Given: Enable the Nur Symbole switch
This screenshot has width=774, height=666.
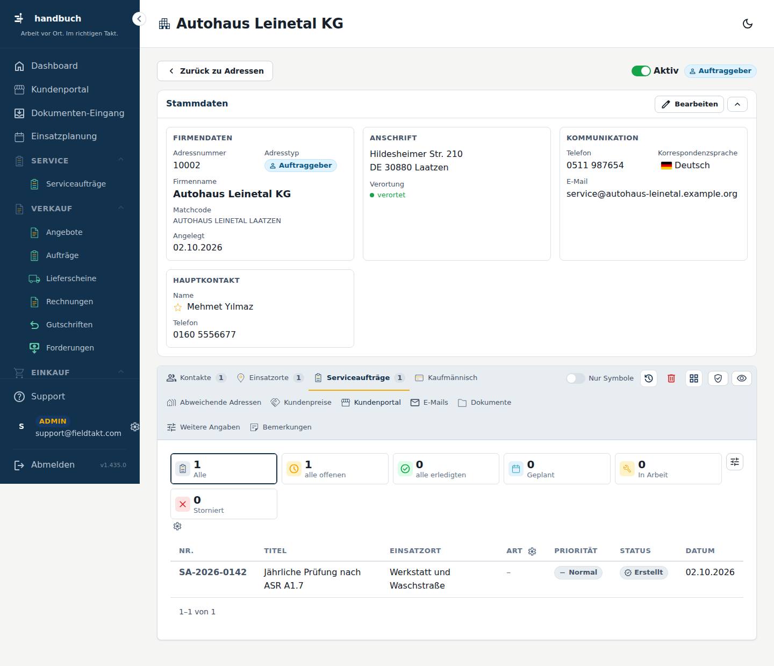Looking at the screenshot, I should point(575,378).
